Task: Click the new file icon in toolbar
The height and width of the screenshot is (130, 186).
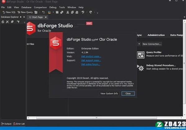Action: [43, 12]
